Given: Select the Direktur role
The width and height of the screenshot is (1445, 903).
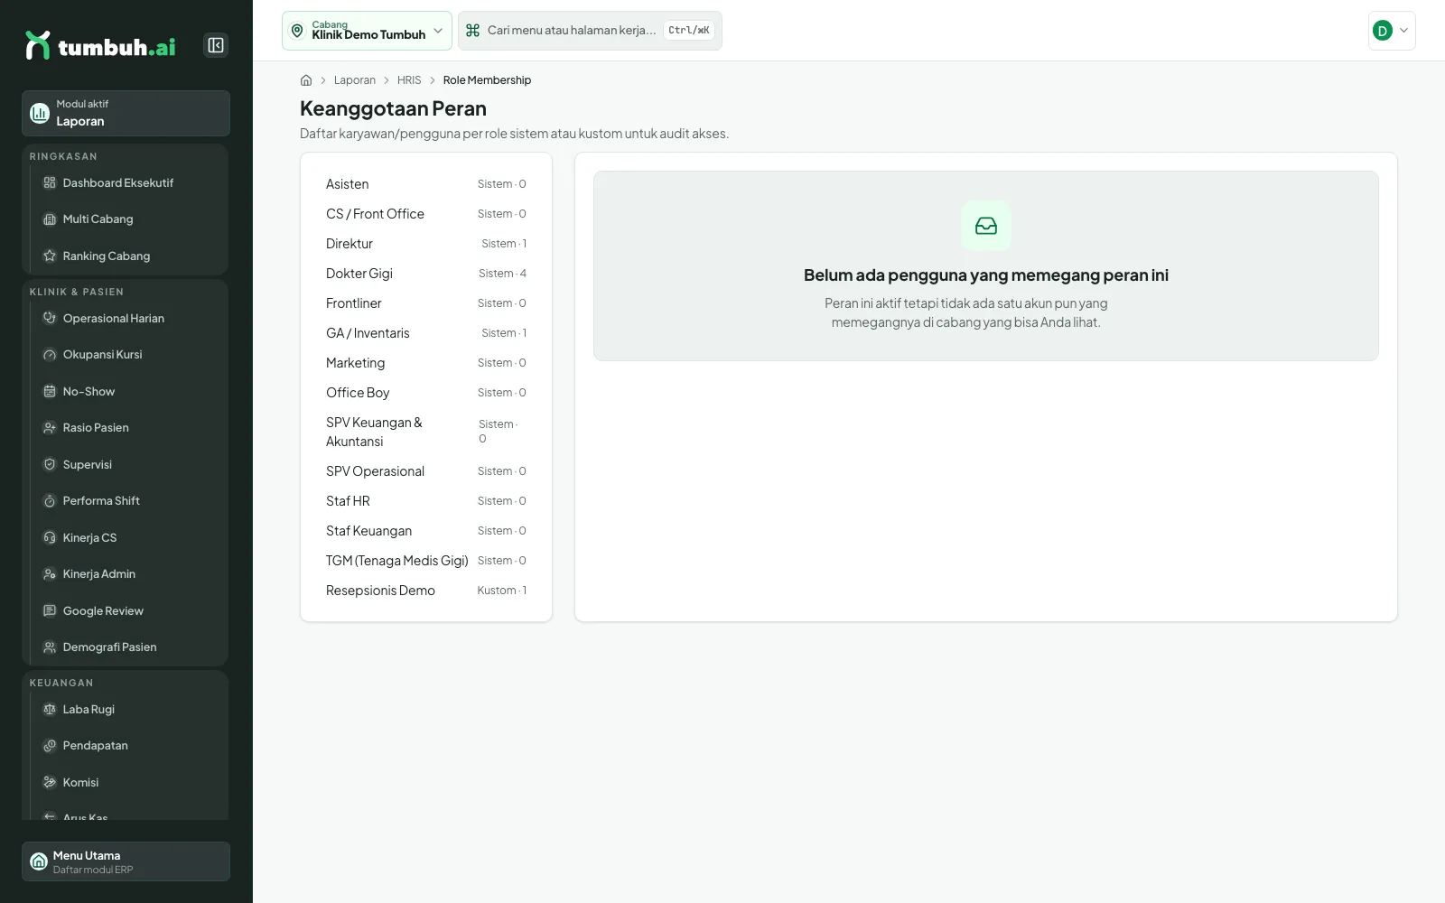Looking at the screenshot, I should coord(426,244).
